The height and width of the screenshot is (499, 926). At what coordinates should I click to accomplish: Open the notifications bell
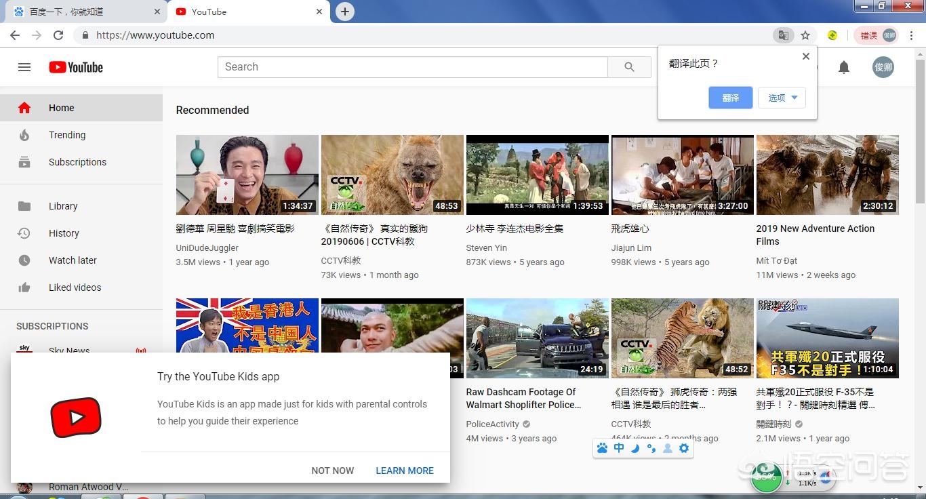click(x=844, y=67)
